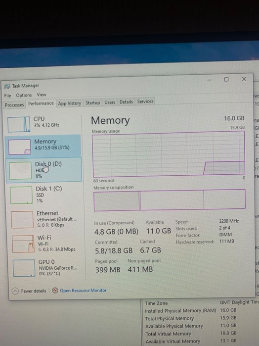This screenshot has width=259, height=346.
Task: Open the View menu
Action: (x=42, y=95)
